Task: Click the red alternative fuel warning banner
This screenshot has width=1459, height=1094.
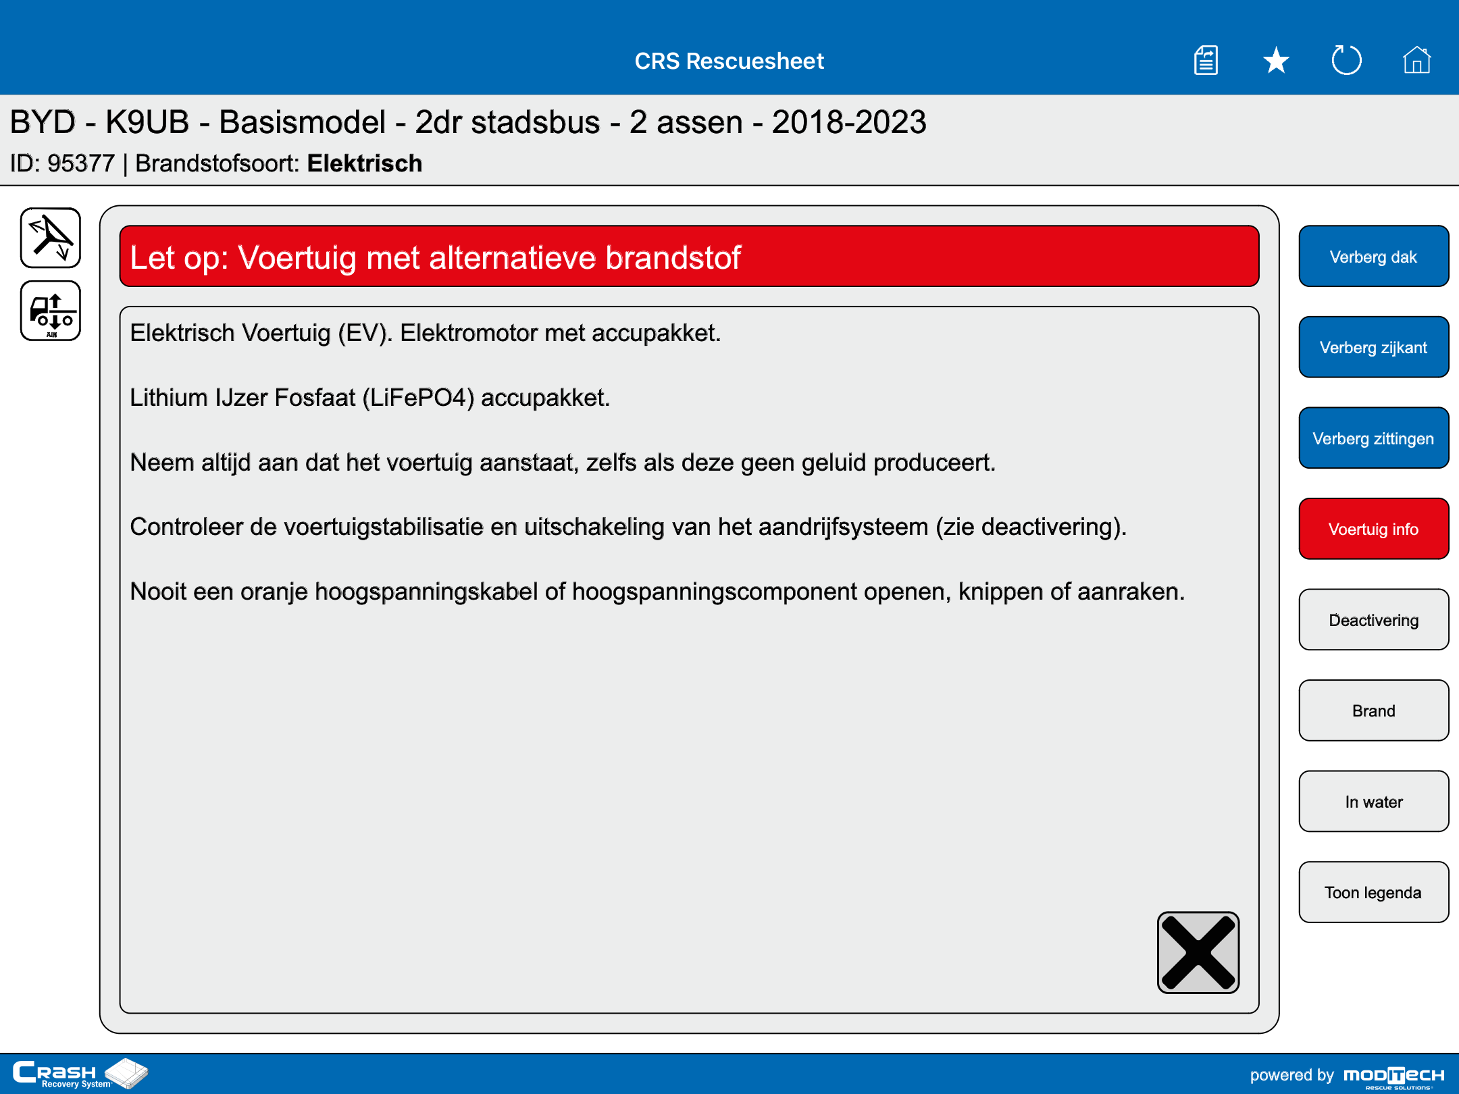Action: coord(689,257)
